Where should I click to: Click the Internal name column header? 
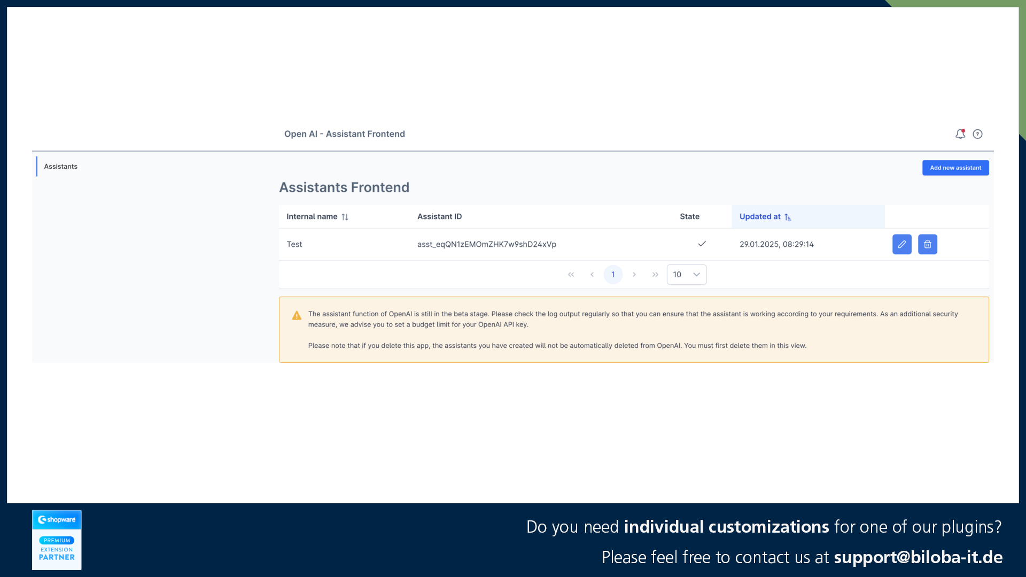coord(344,216)
